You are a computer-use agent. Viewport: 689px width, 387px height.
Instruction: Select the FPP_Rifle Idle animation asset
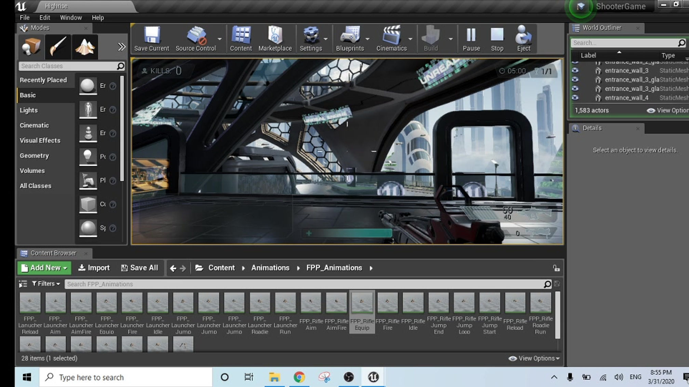coord(413,312)
